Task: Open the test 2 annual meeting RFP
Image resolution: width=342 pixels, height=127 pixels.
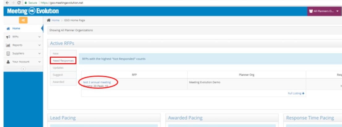Action: [96, 82]
